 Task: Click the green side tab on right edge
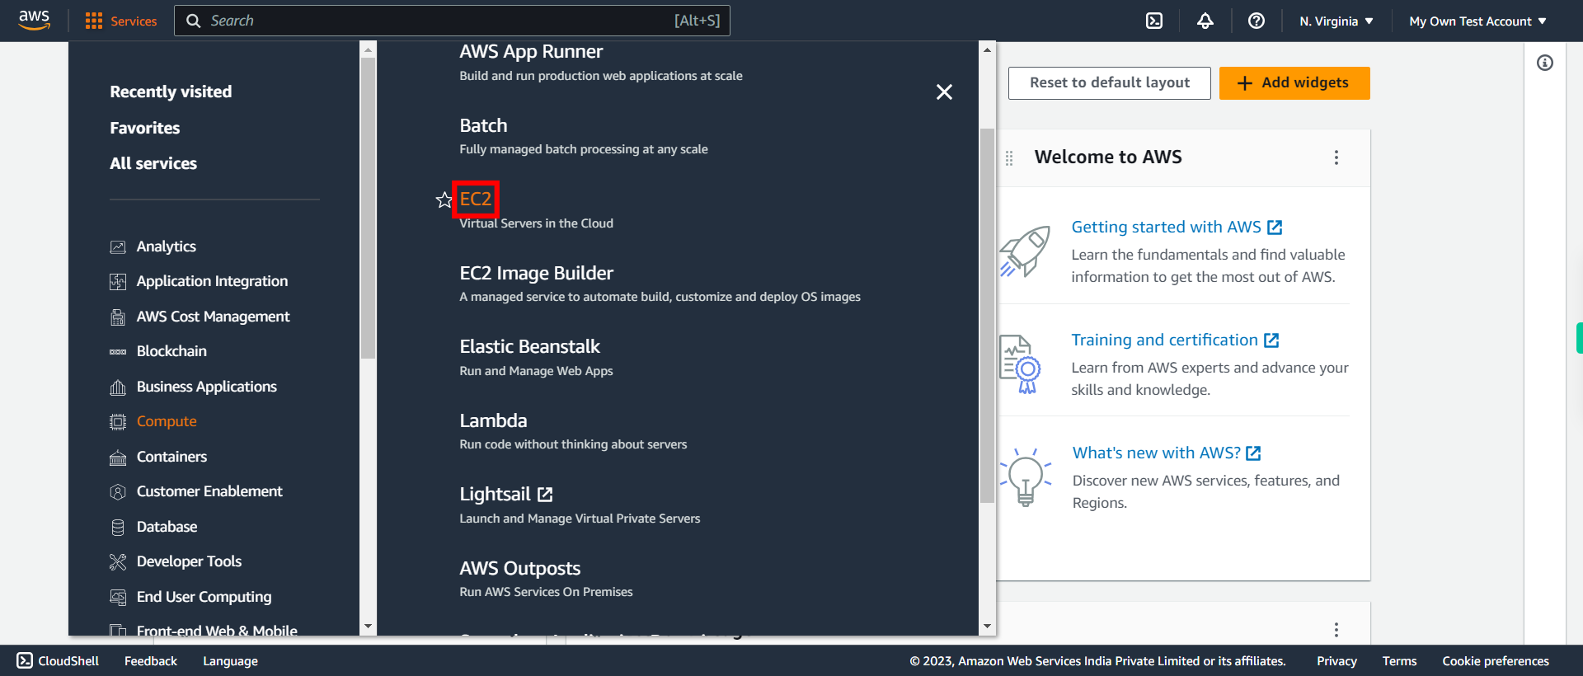1579,338
